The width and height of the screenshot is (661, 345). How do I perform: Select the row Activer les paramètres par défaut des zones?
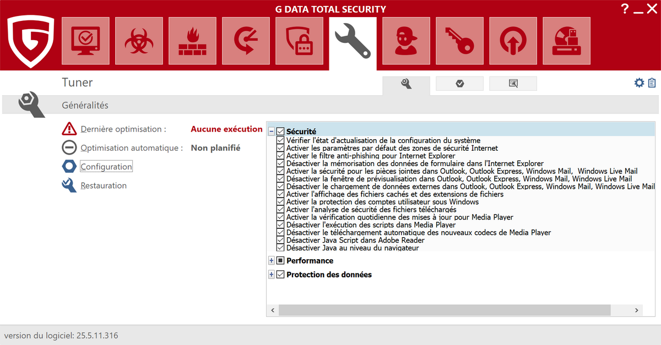pos(392,149)
